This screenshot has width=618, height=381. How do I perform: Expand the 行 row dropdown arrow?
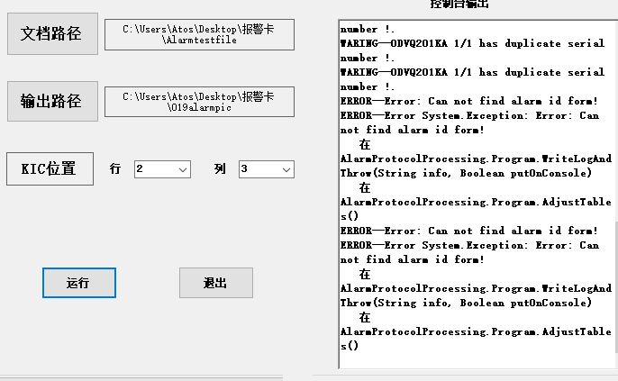[183, 169]
